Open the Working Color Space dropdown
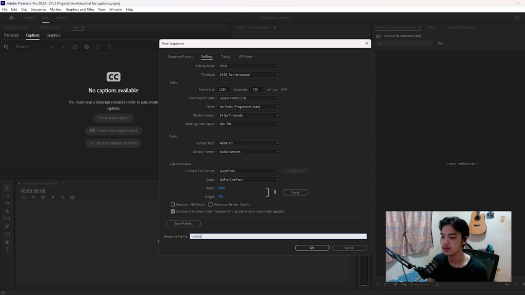This screenshot has height=295, width=525. [249, 124]
